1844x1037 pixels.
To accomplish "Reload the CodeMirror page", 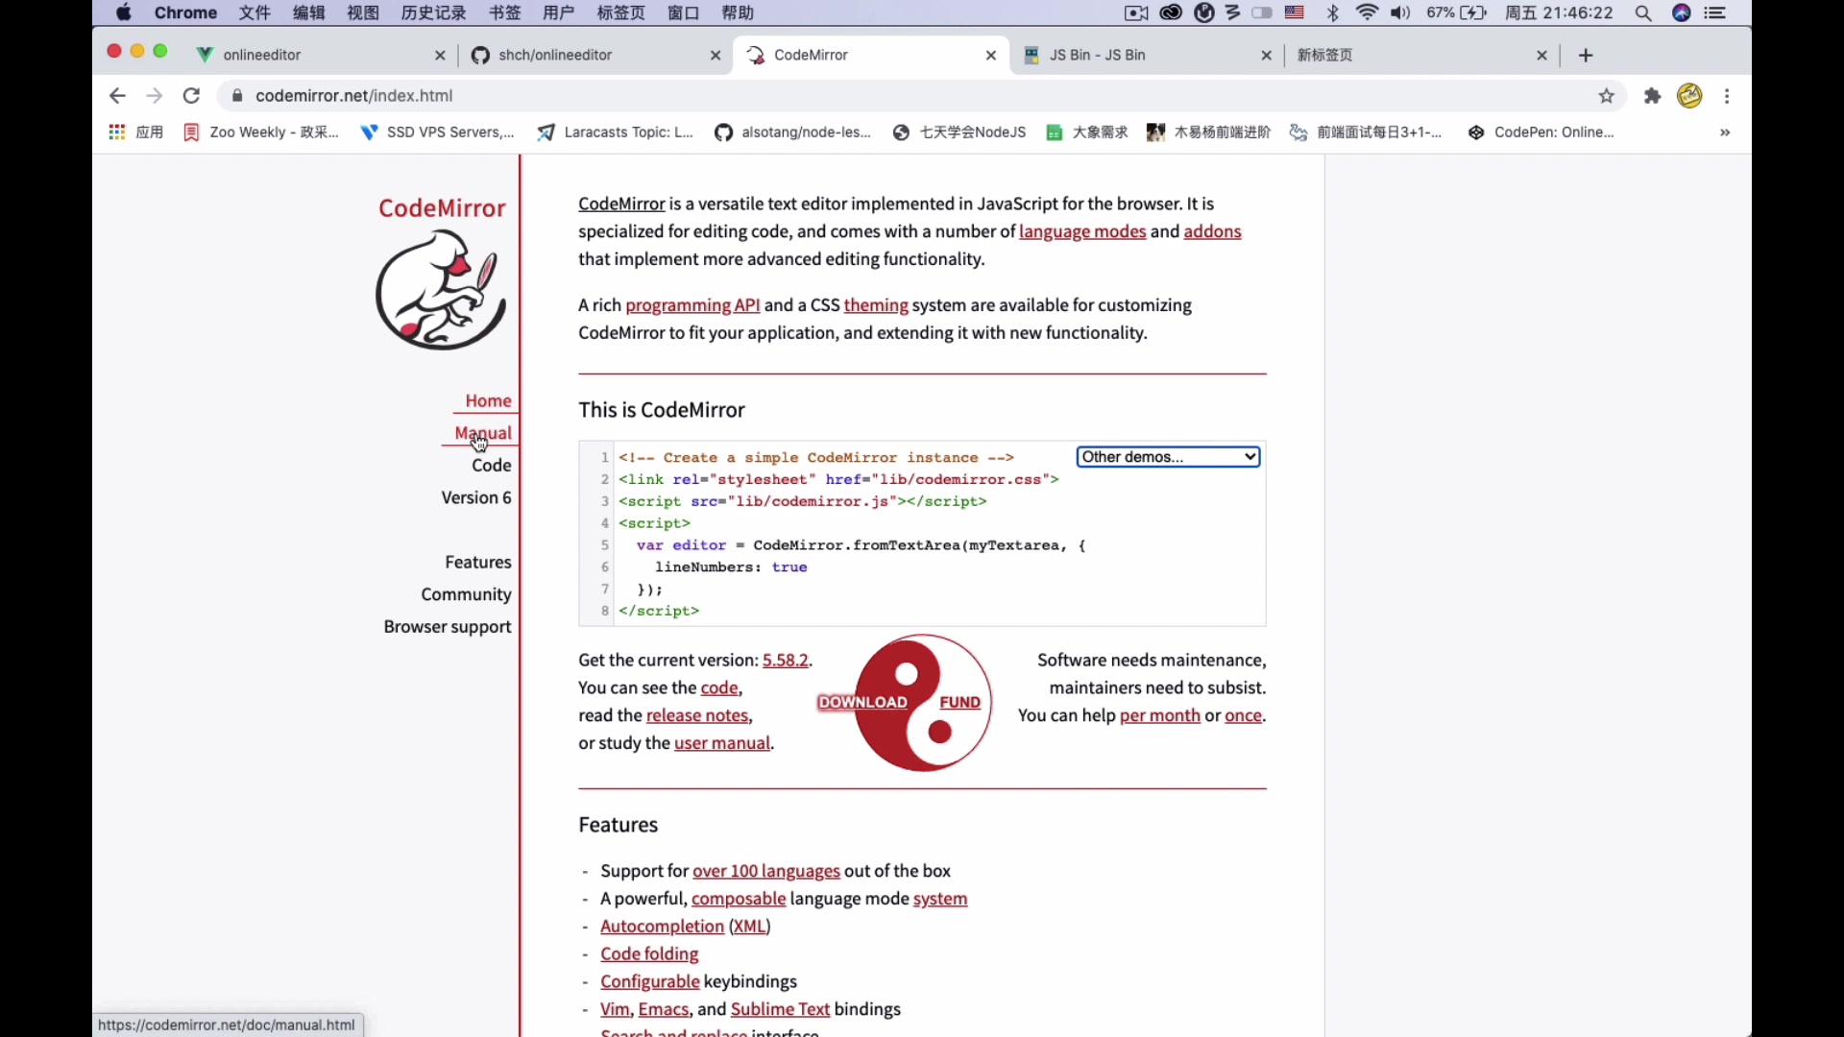I will pos(191,96).
